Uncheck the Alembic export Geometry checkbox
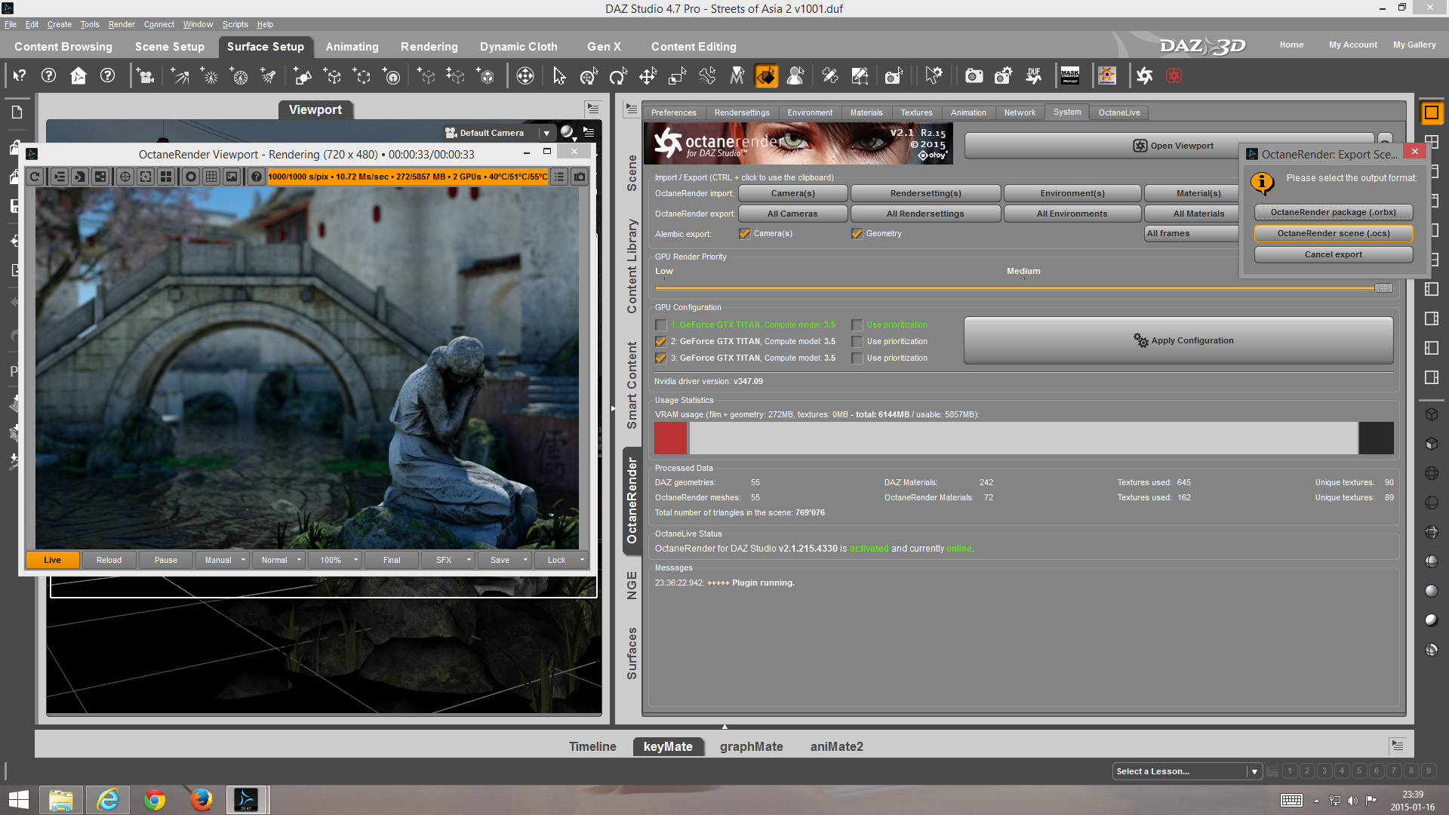The width and height of the screenshot is (1449, 815). coord(857,234)
